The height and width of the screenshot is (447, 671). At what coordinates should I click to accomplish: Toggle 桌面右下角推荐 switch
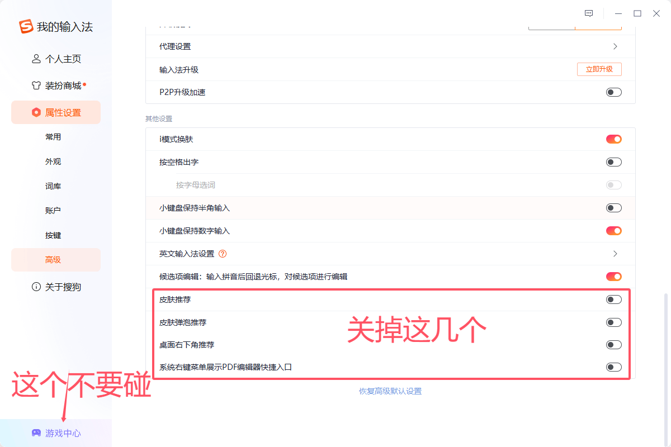614,345
